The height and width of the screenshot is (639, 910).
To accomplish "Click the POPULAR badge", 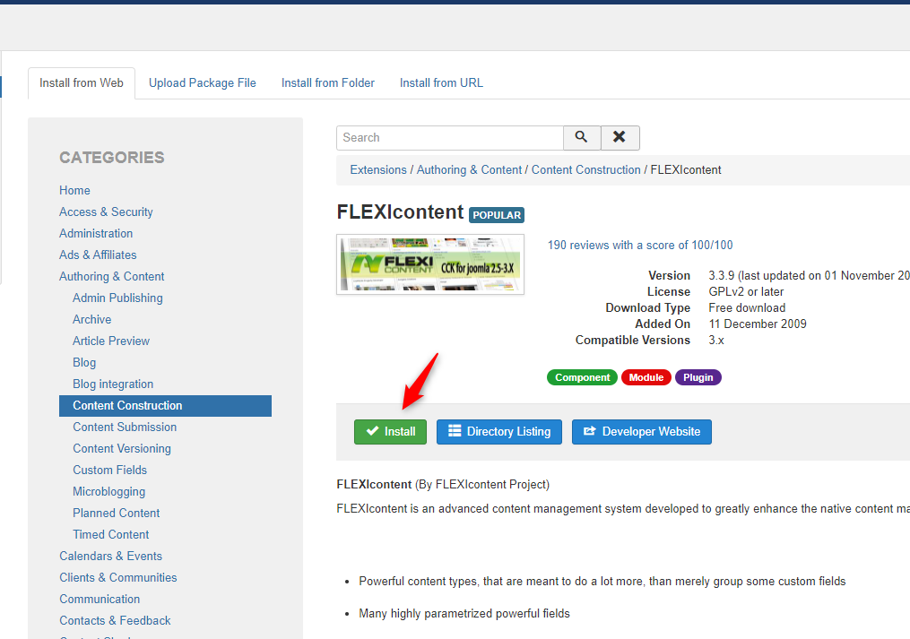I will coord(496,215).
